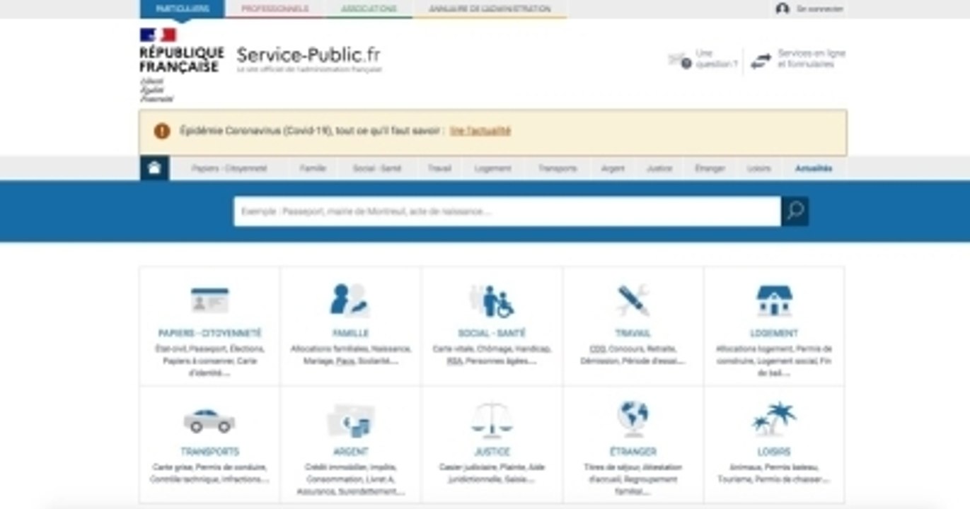Image resolution: width=970 pixels, height=509 pixels.
Task: Click Animaux, Permis bateau description text
Action: (x=774, y=473)
